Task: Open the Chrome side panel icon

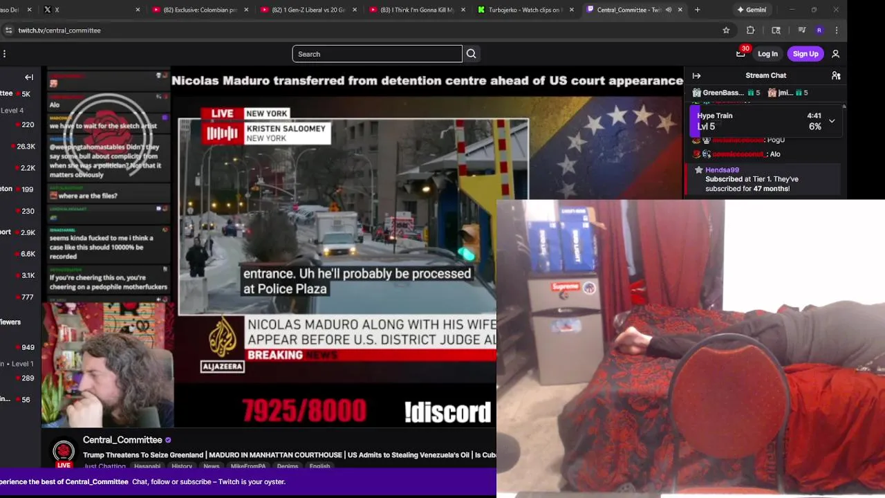Action: (x=776, y=30)
